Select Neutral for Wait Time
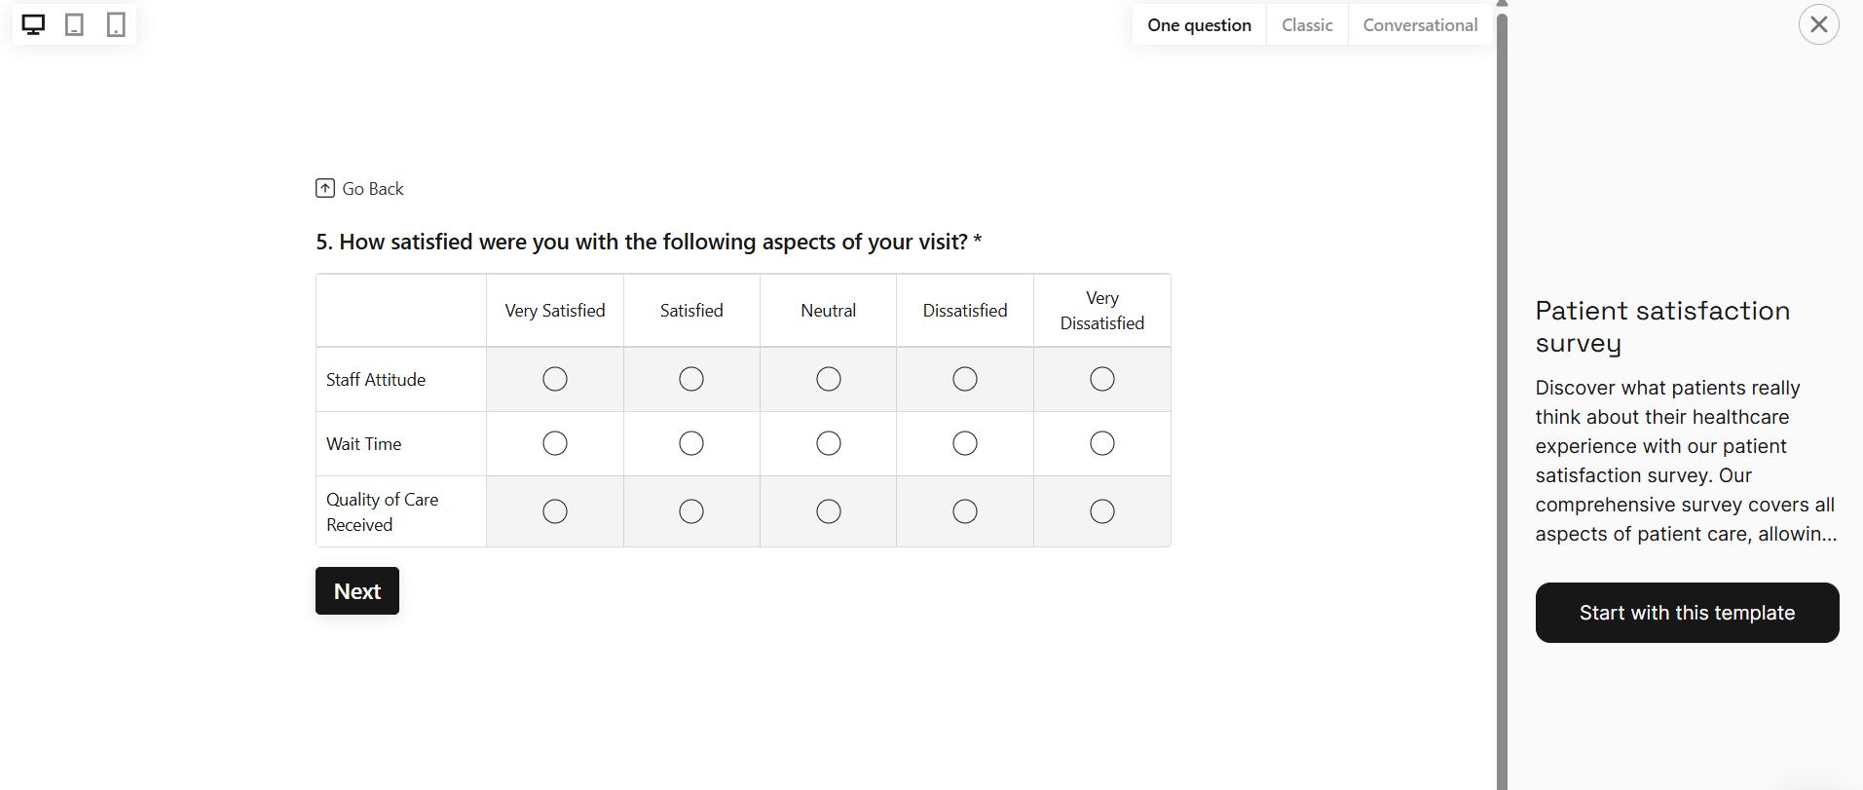This screenshot has width=1863, height=790. (x=829, y=443)
